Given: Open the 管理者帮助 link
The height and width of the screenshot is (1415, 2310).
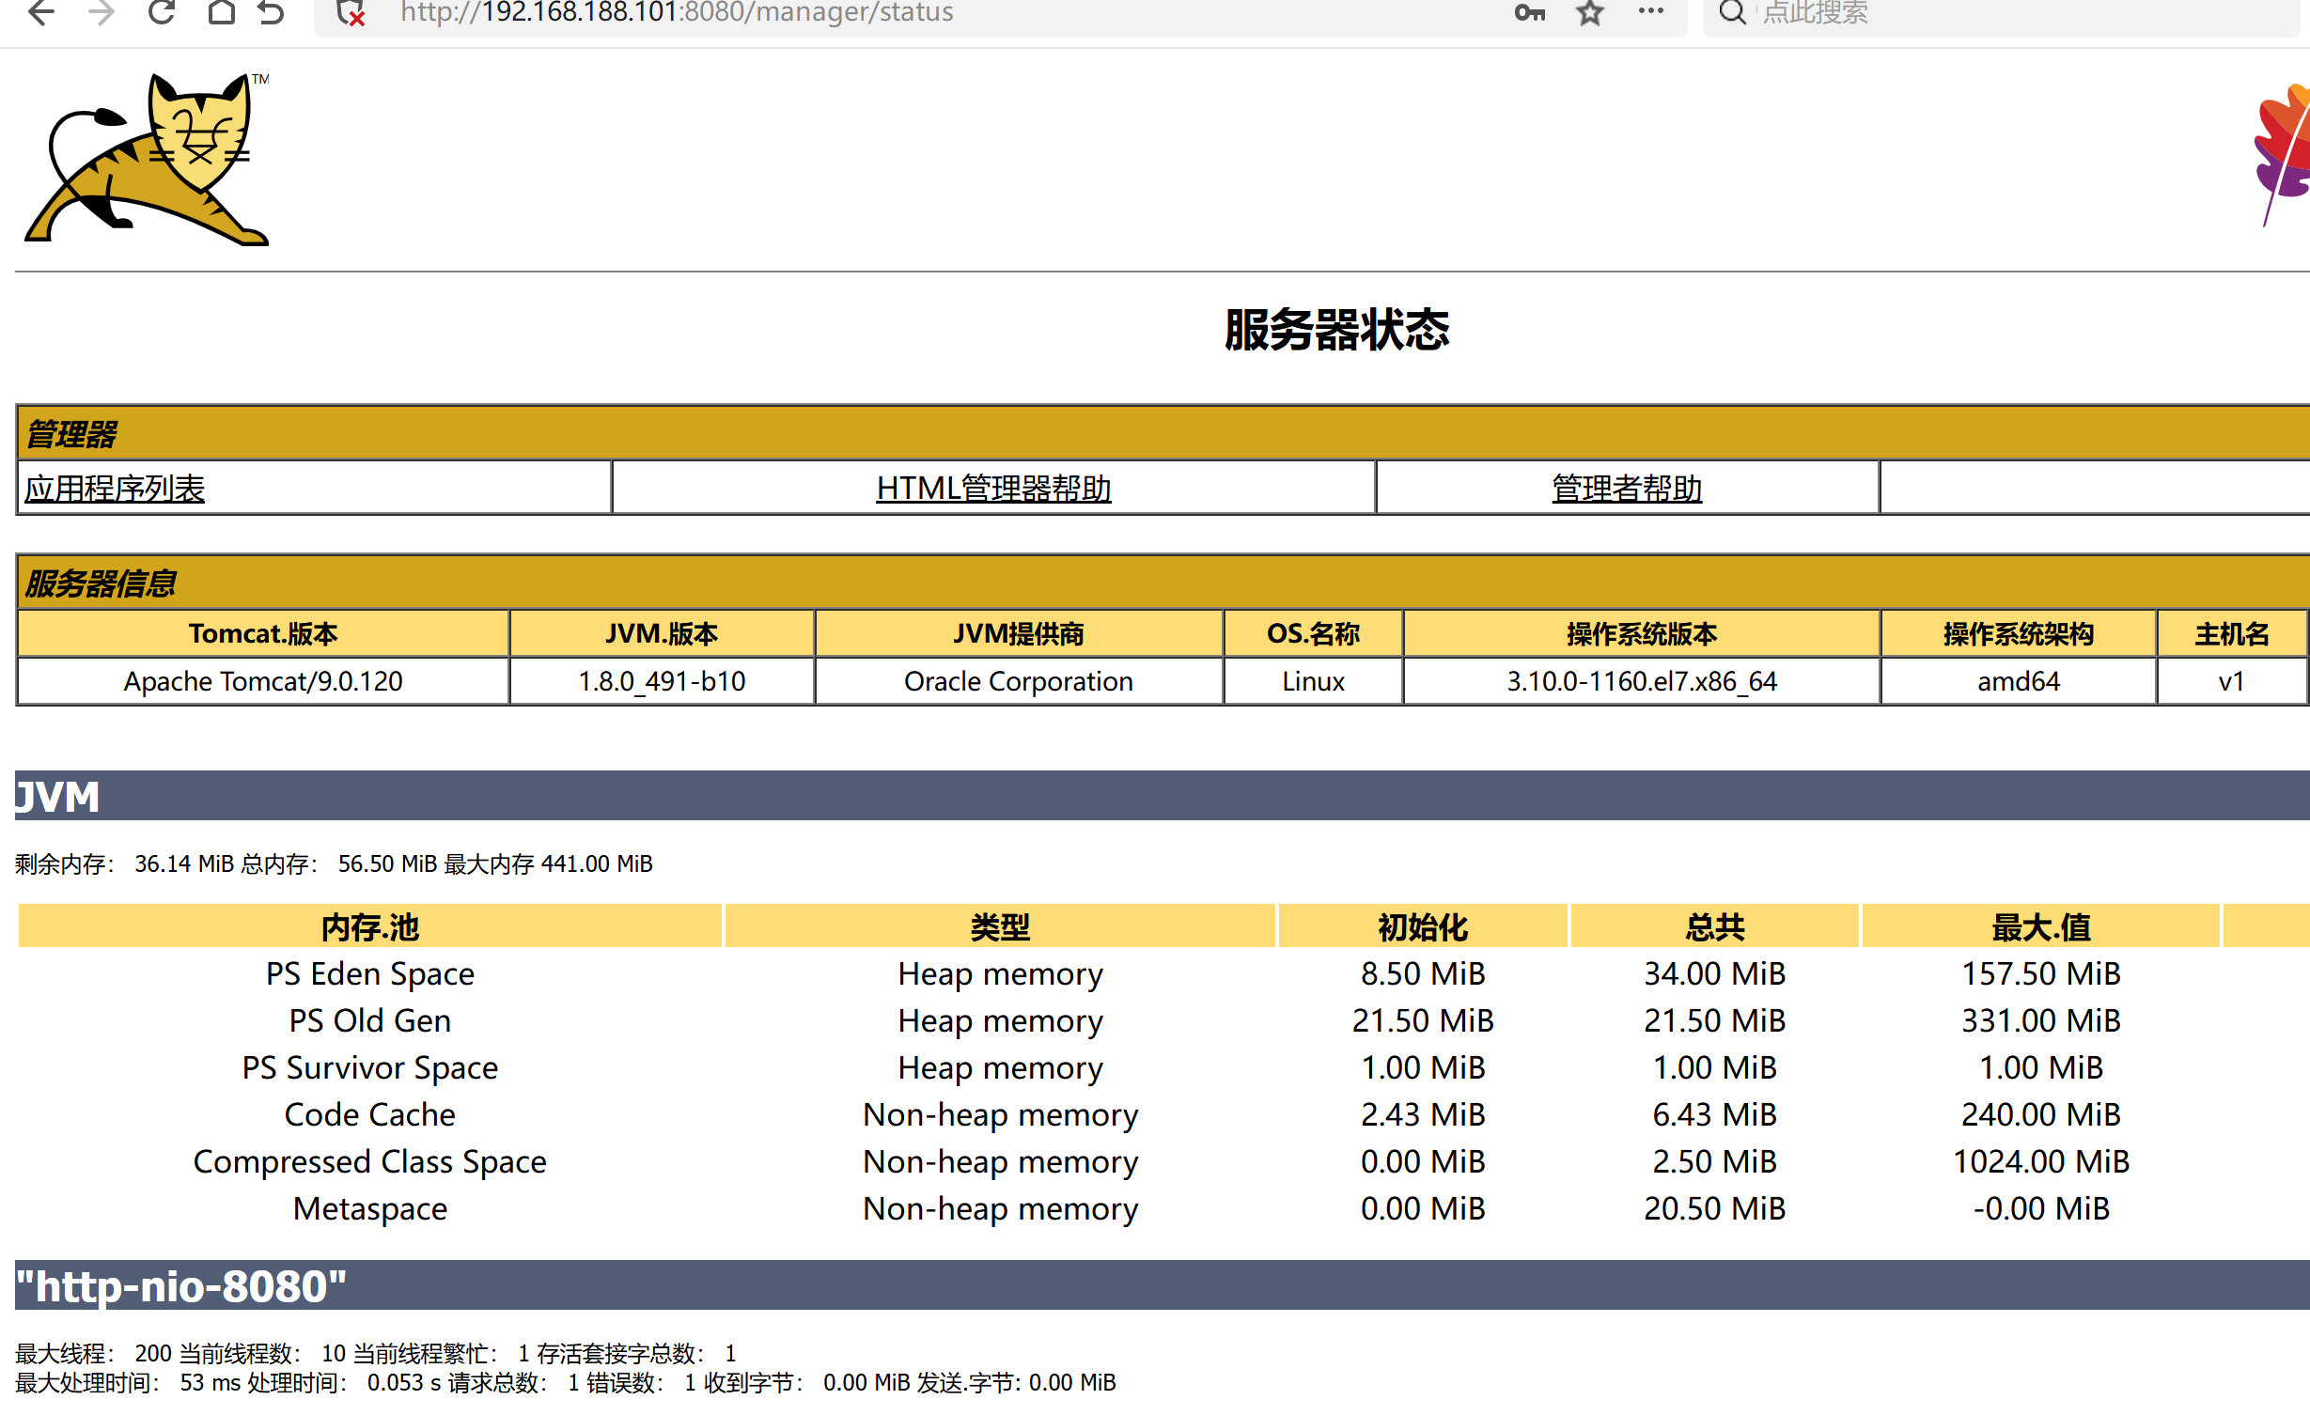Looking at the screenshot, I should [1627, 489].
